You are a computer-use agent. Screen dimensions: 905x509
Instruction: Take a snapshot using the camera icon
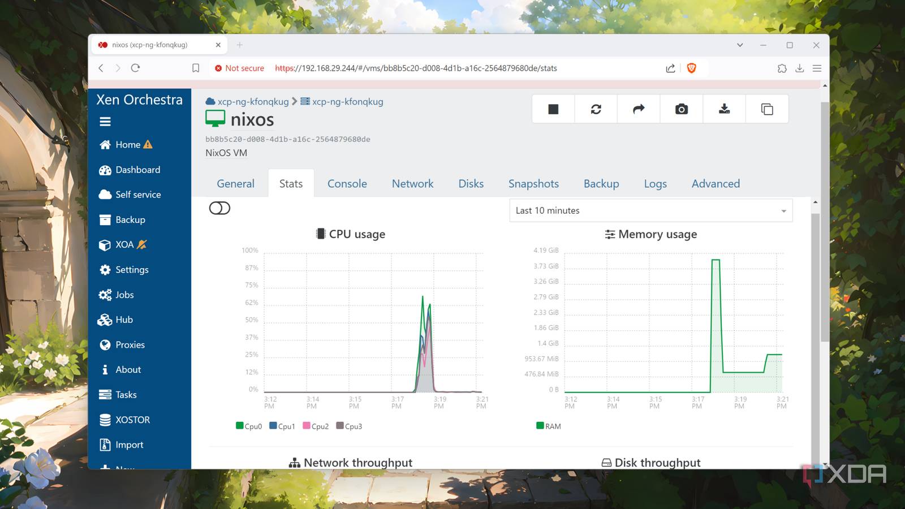pyautogui.click(x=682, y=109)
